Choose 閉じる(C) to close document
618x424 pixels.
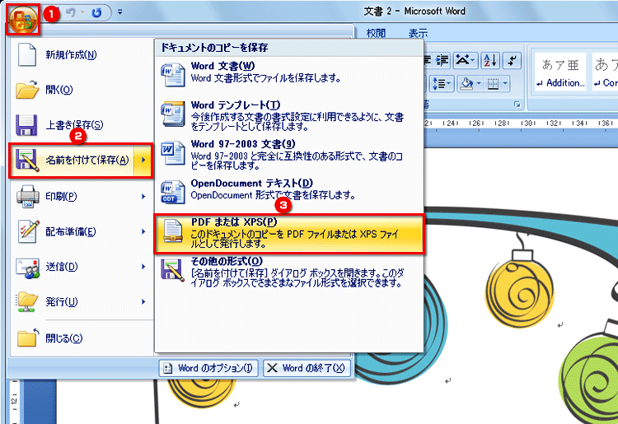81,338
